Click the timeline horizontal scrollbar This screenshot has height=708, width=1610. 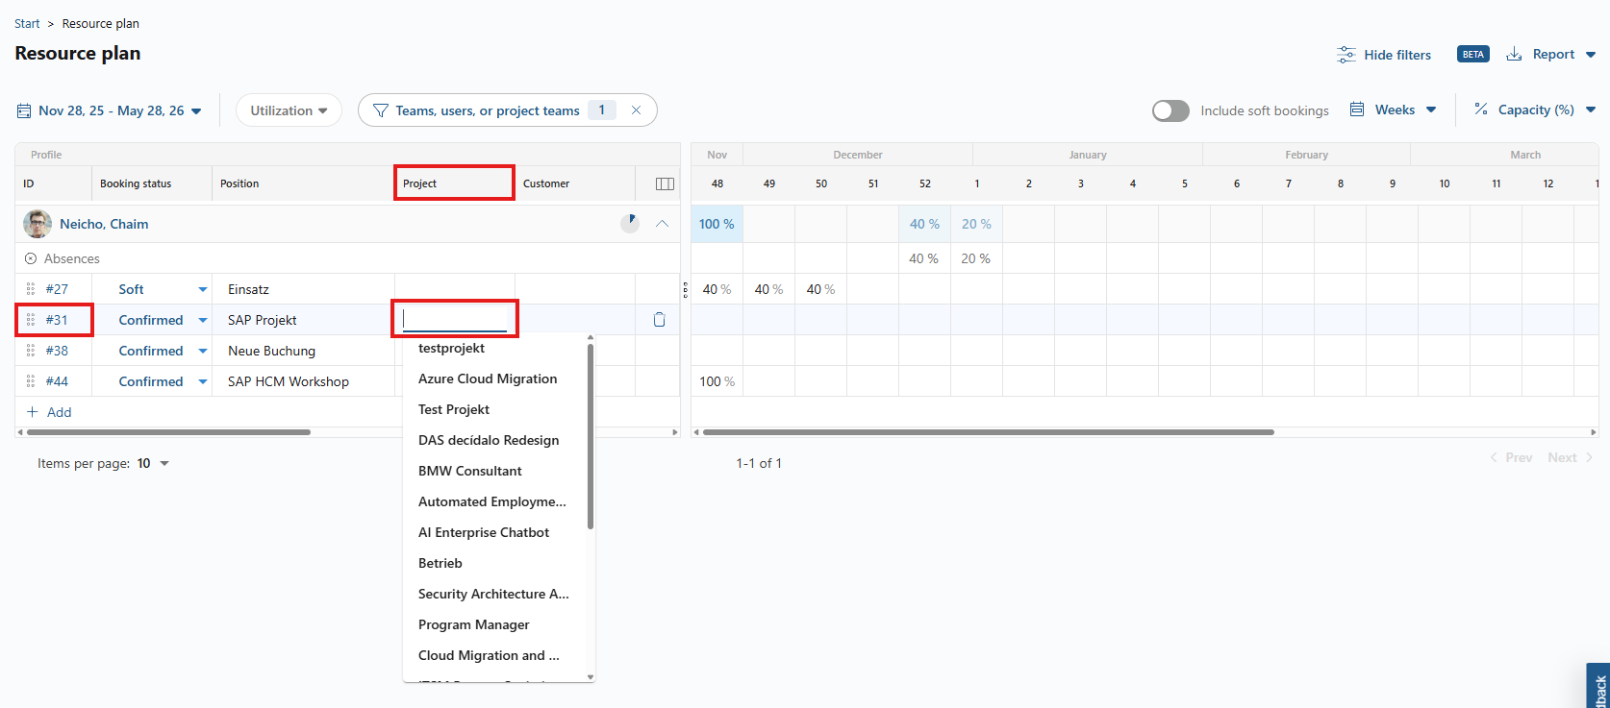[x=989, y=432]
